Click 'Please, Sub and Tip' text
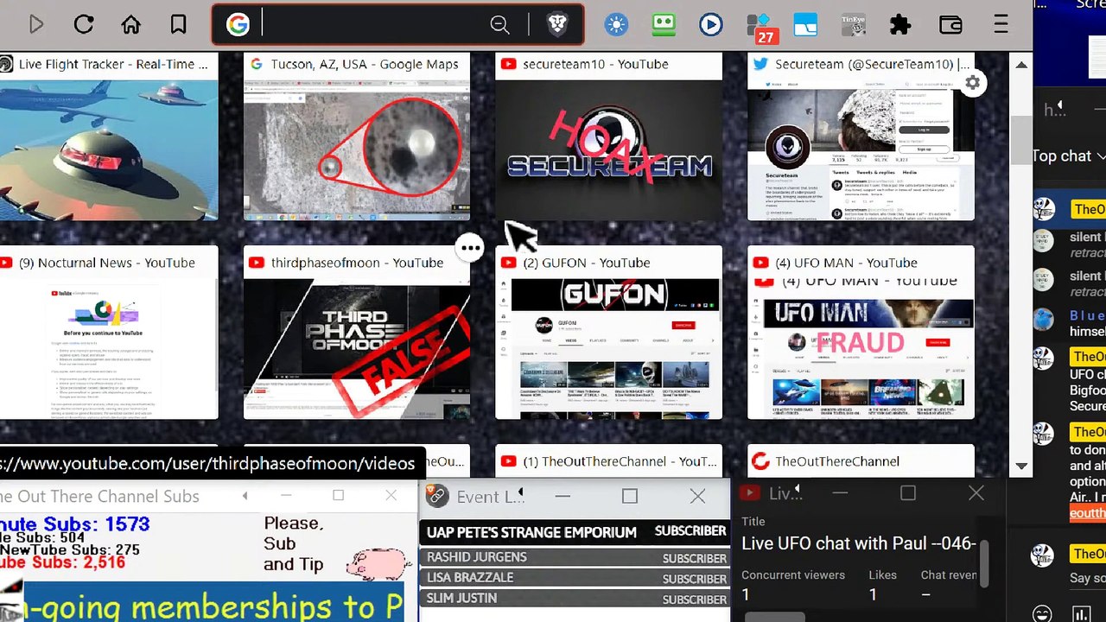Viewport: 1106px width, 622px height. (294, 543)
